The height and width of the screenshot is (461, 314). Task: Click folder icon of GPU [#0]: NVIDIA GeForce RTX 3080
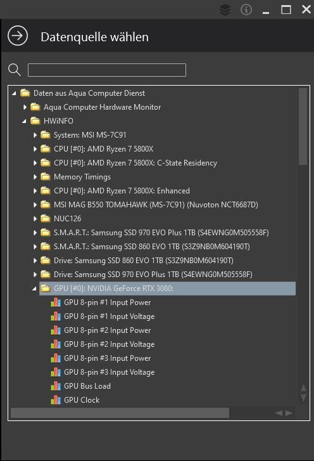click(x=46, y=288)
